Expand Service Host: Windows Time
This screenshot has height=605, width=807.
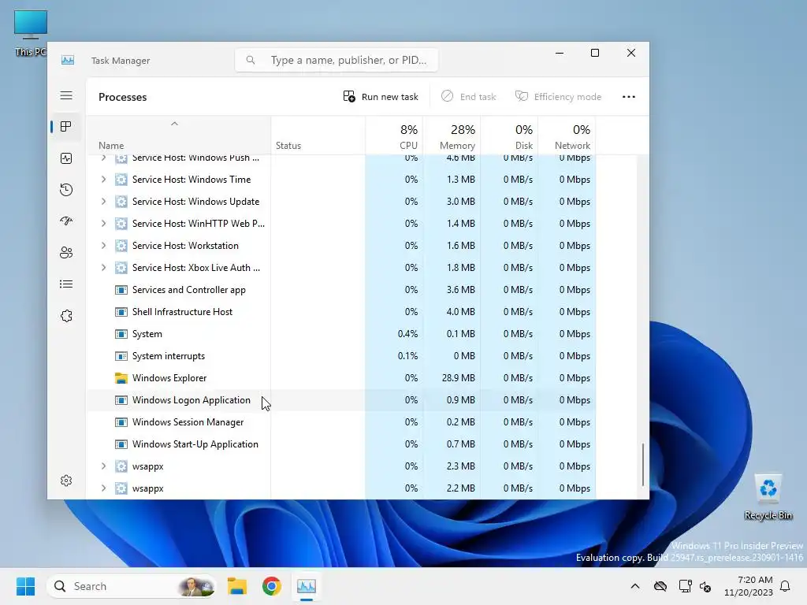(103, 180)
